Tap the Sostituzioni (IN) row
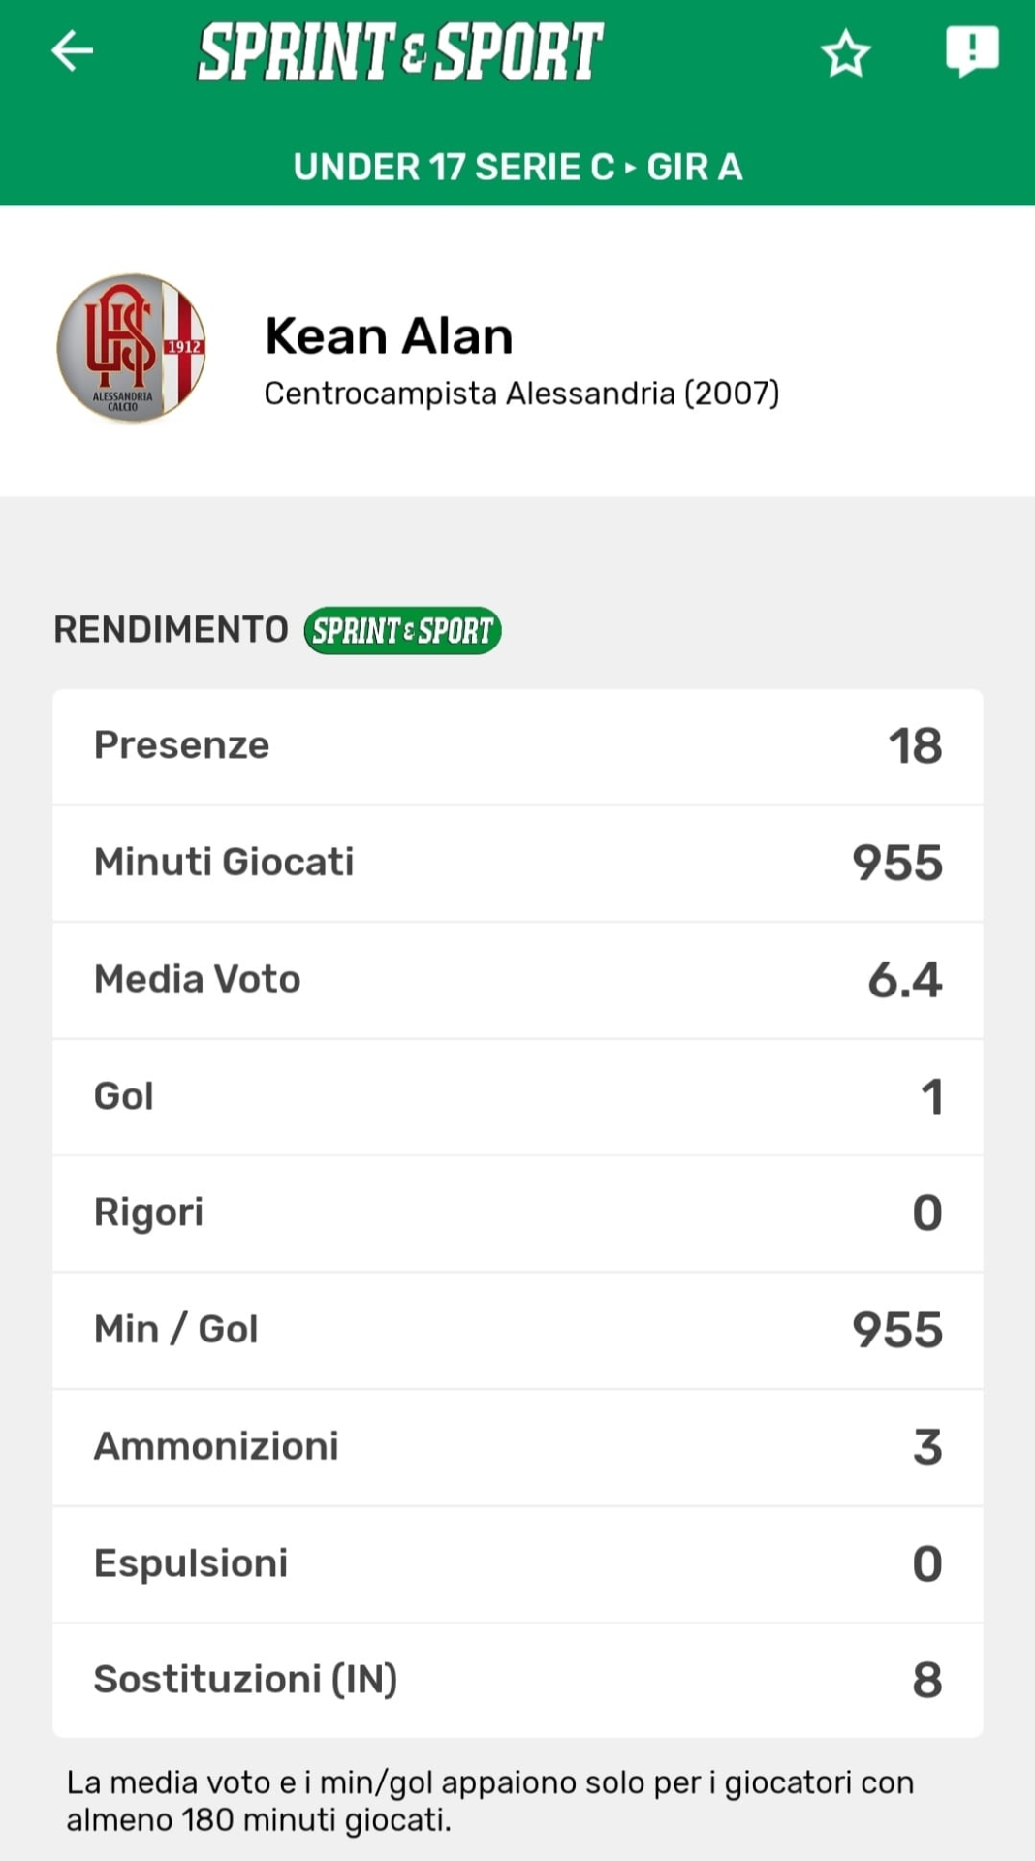 coord(517,1680)
